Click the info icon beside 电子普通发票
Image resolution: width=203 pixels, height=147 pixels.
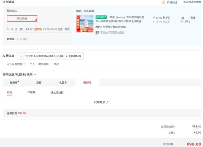pos(24,64)
